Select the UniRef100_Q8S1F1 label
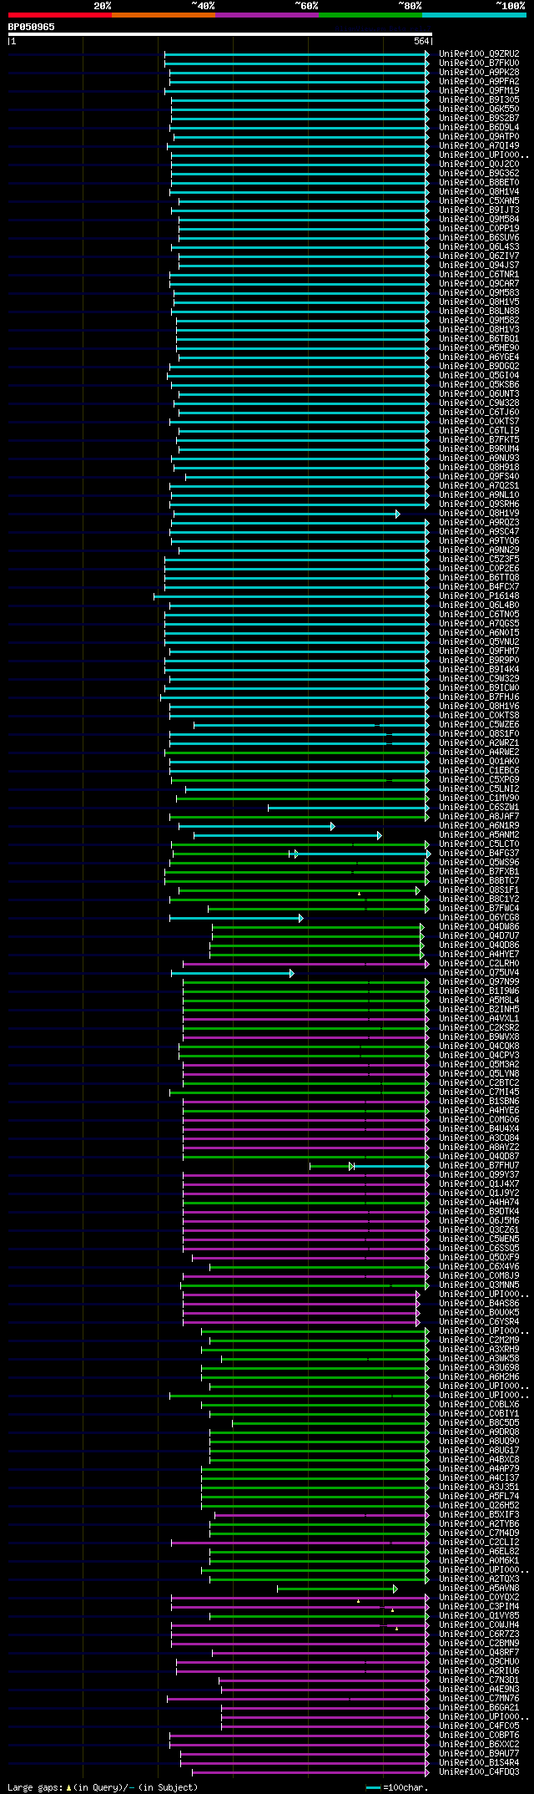 (479, 889)
